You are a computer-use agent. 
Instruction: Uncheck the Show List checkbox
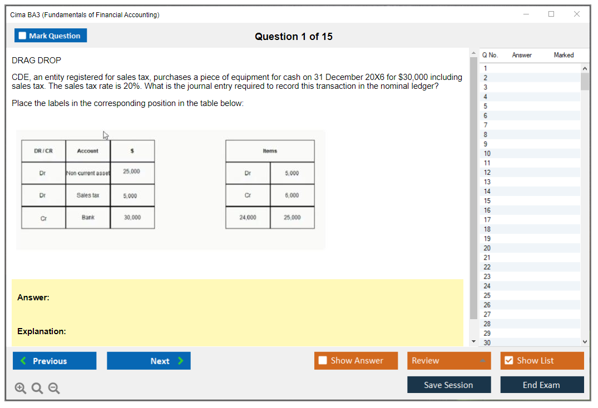509,361
